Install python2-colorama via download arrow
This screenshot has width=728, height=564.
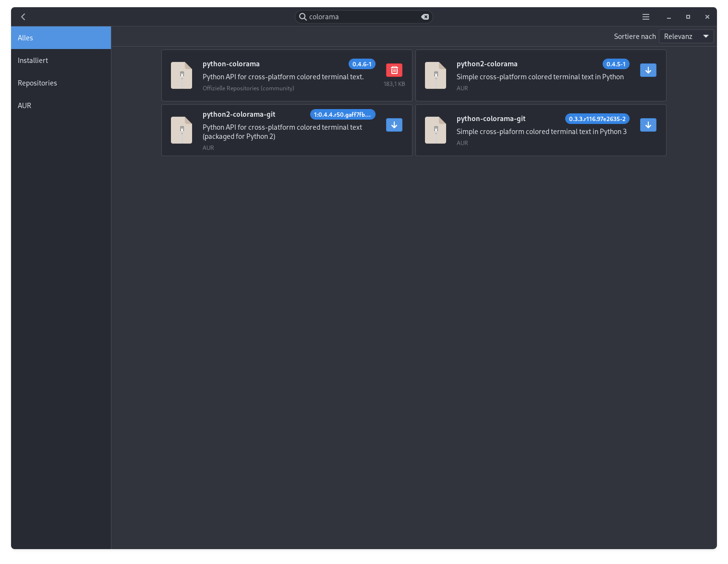pos(648,70)
